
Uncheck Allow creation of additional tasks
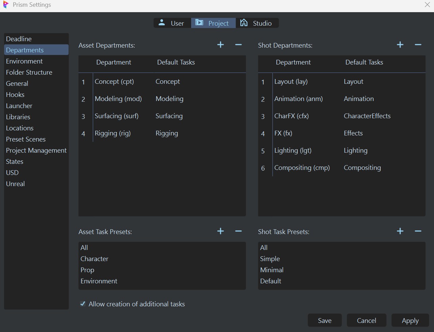pos(83,304)
